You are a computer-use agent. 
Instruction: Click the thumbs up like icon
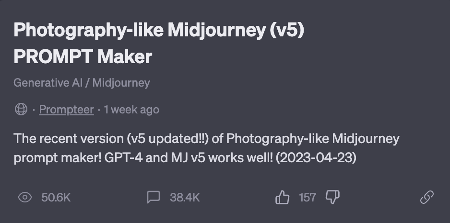(283, 197)
